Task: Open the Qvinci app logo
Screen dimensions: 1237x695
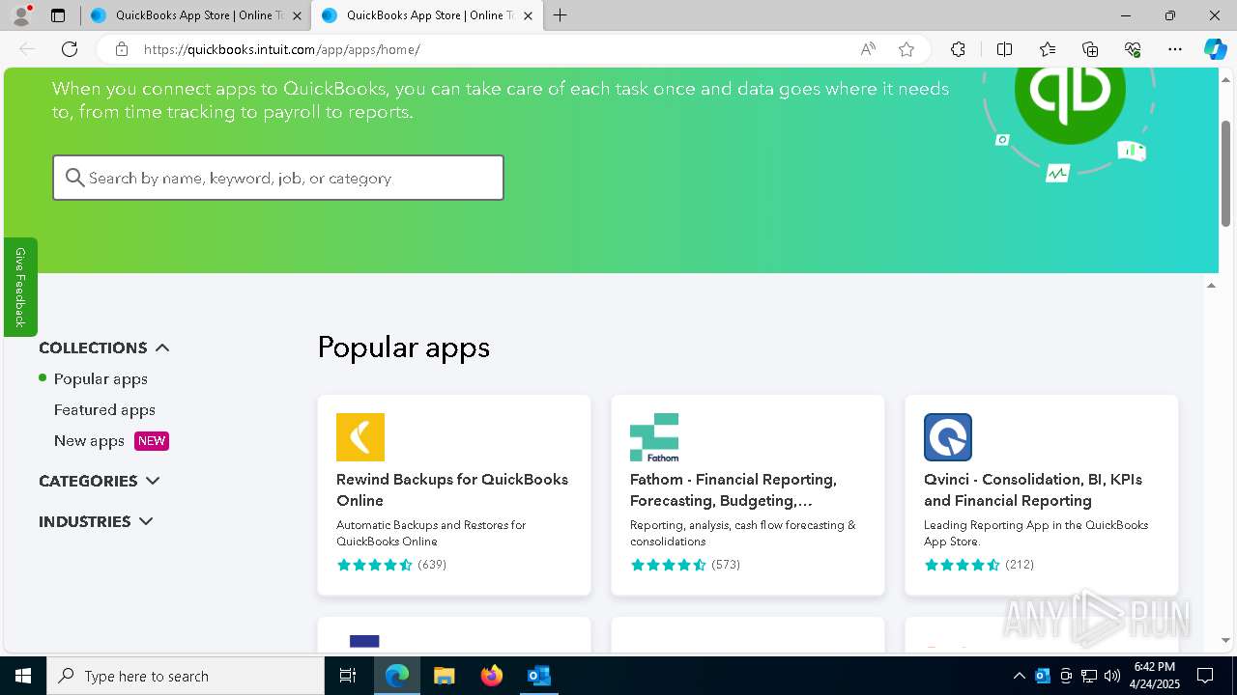Action: point(948,437)
